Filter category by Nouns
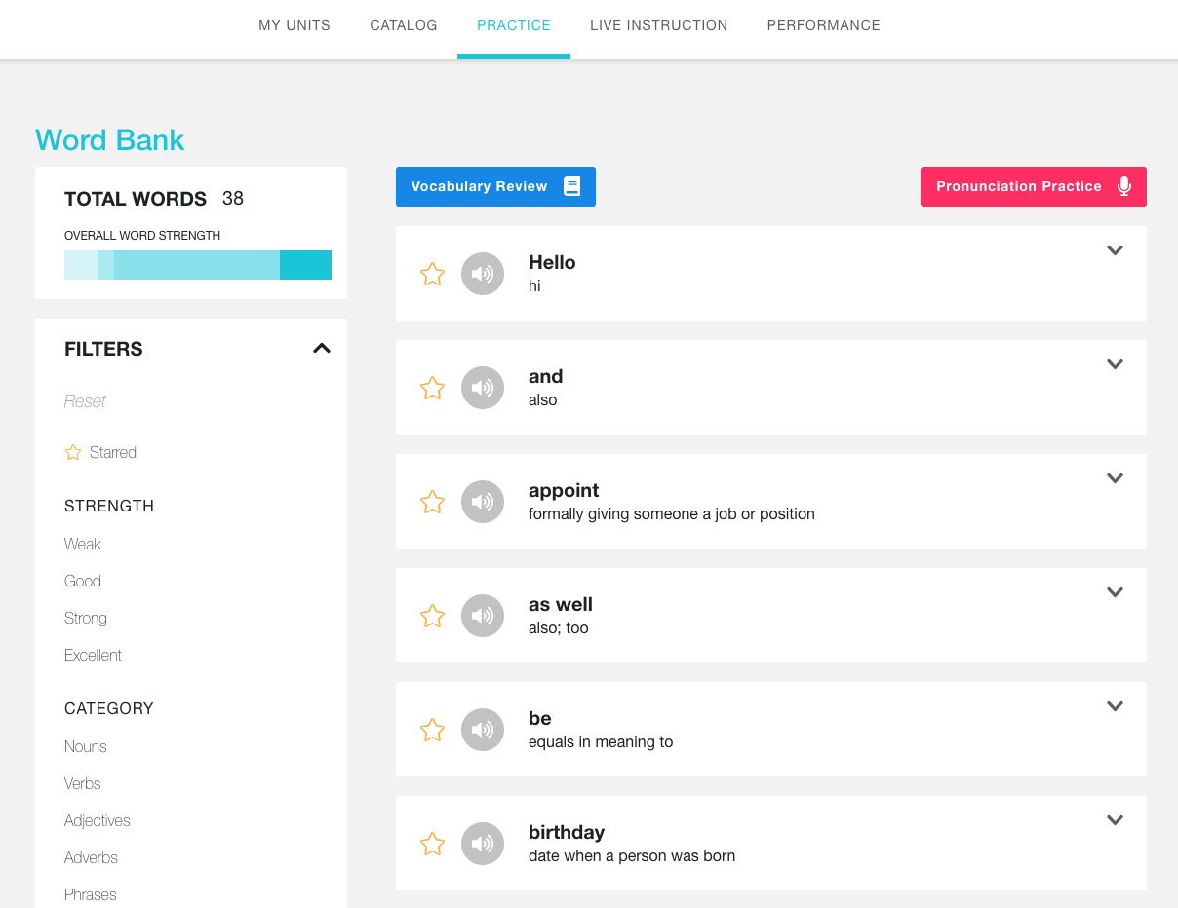The width and height of the screenshot is (1178, 908). 86,746
